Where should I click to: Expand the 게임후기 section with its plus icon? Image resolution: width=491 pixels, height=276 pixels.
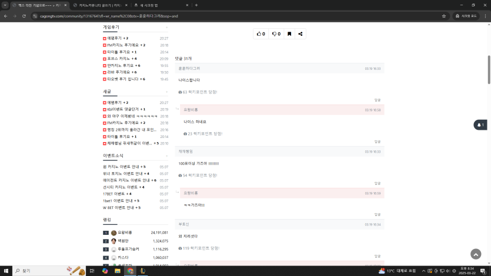click(166, 28)
